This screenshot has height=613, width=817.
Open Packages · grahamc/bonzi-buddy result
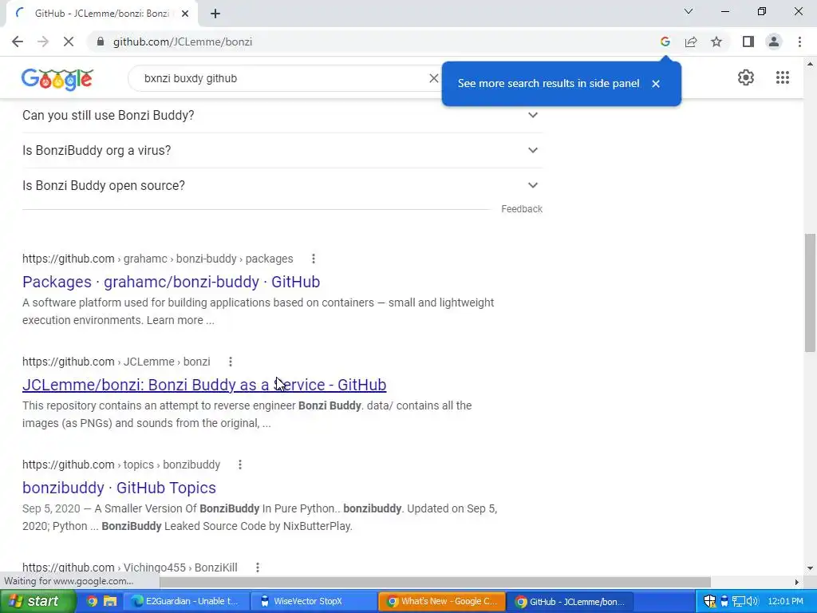pos(171,282)
